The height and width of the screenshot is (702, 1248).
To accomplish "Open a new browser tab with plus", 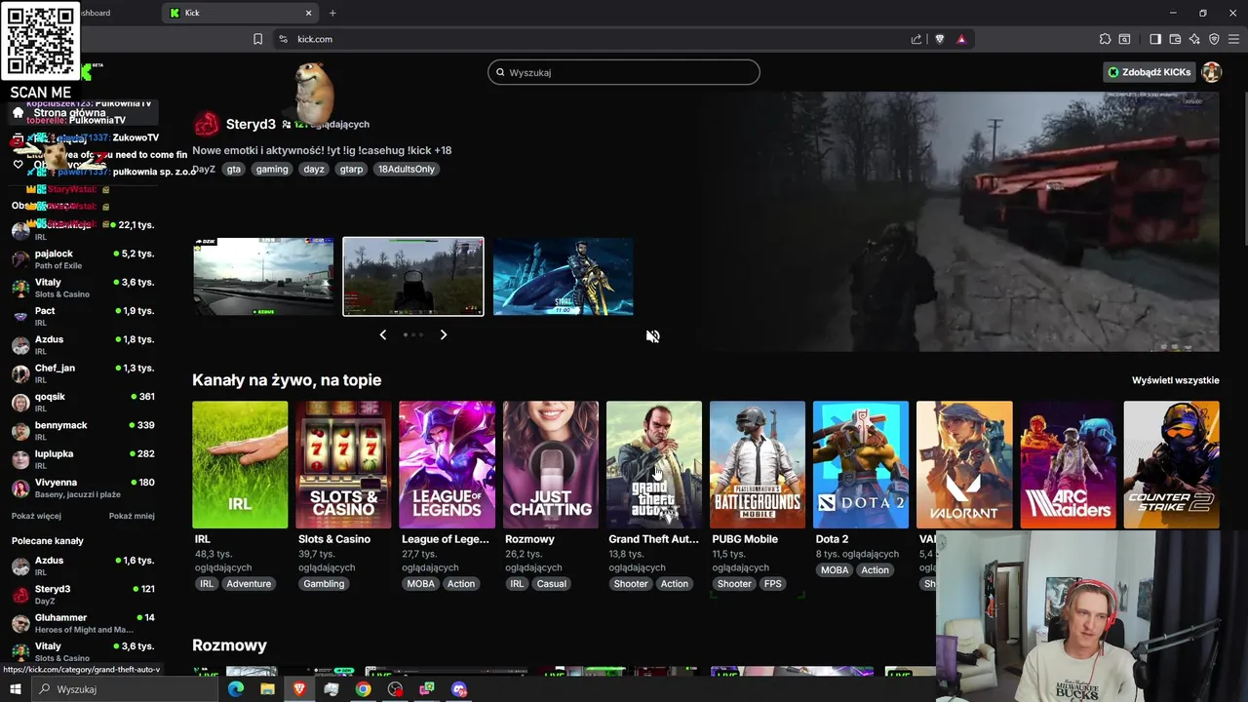I will 332,13.
